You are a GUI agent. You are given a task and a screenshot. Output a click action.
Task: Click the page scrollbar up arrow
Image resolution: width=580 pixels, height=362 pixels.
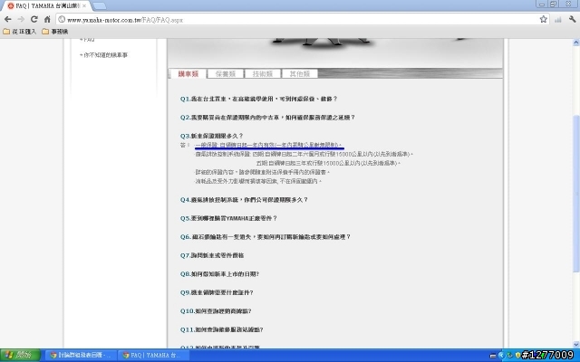tap(576, 43)
